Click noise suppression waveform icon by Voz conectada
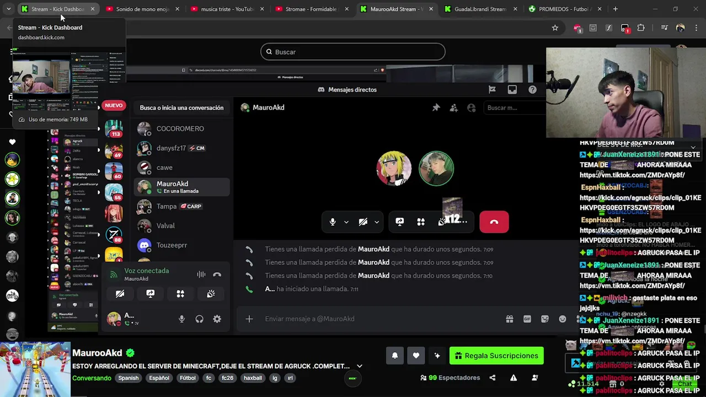Image resolution: width=706 pixels, height=397 pixels. (x=201, y=274)
